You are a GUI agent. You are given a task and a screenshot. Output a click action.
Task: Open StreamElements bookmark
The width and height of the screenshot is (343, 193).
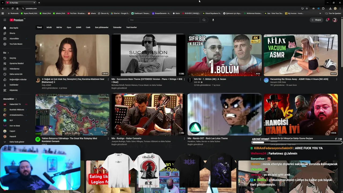coord(161,13)
